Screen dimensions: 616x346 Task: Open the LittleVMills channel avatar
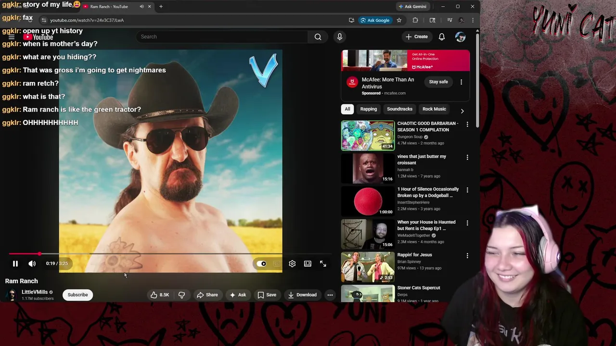pyautogui.click(x=11, y=295)
